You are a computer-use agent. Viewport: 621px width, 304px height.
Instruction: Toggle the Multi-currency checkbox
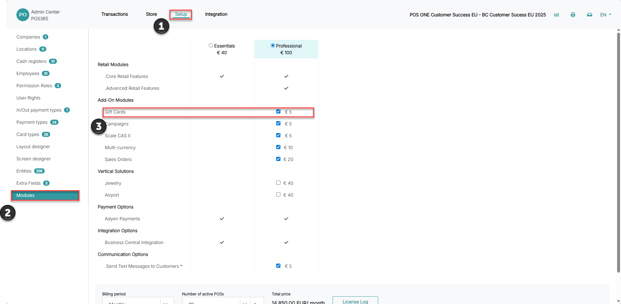[x=278, y=147]
